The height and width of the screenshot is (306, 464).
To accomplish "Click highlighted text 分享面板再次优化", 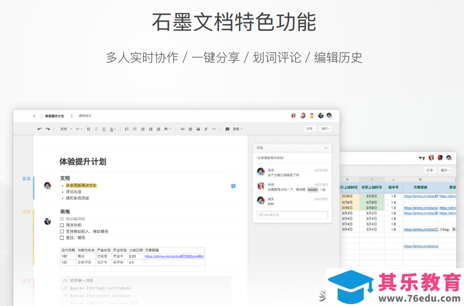I will point(81,185).
